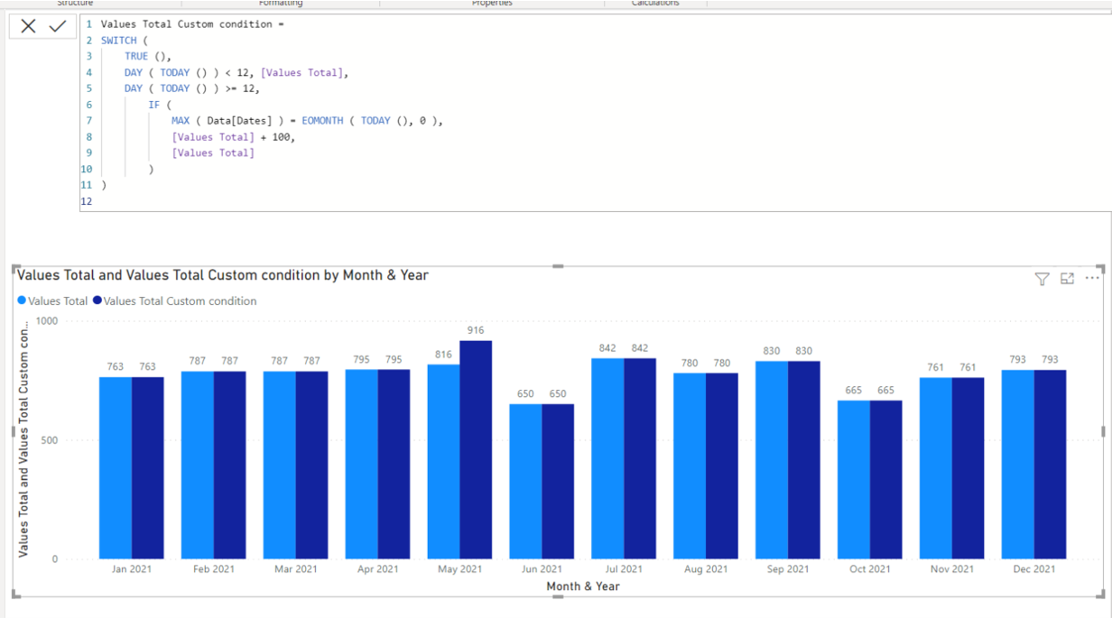Open the visual filter funnel icon
1112x618 pixels.
(1042, 279)
